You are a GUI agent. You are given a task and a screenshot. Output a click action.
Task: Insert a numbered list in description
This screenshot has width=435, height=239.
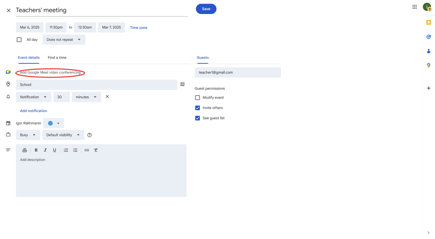tap(66, 150)
